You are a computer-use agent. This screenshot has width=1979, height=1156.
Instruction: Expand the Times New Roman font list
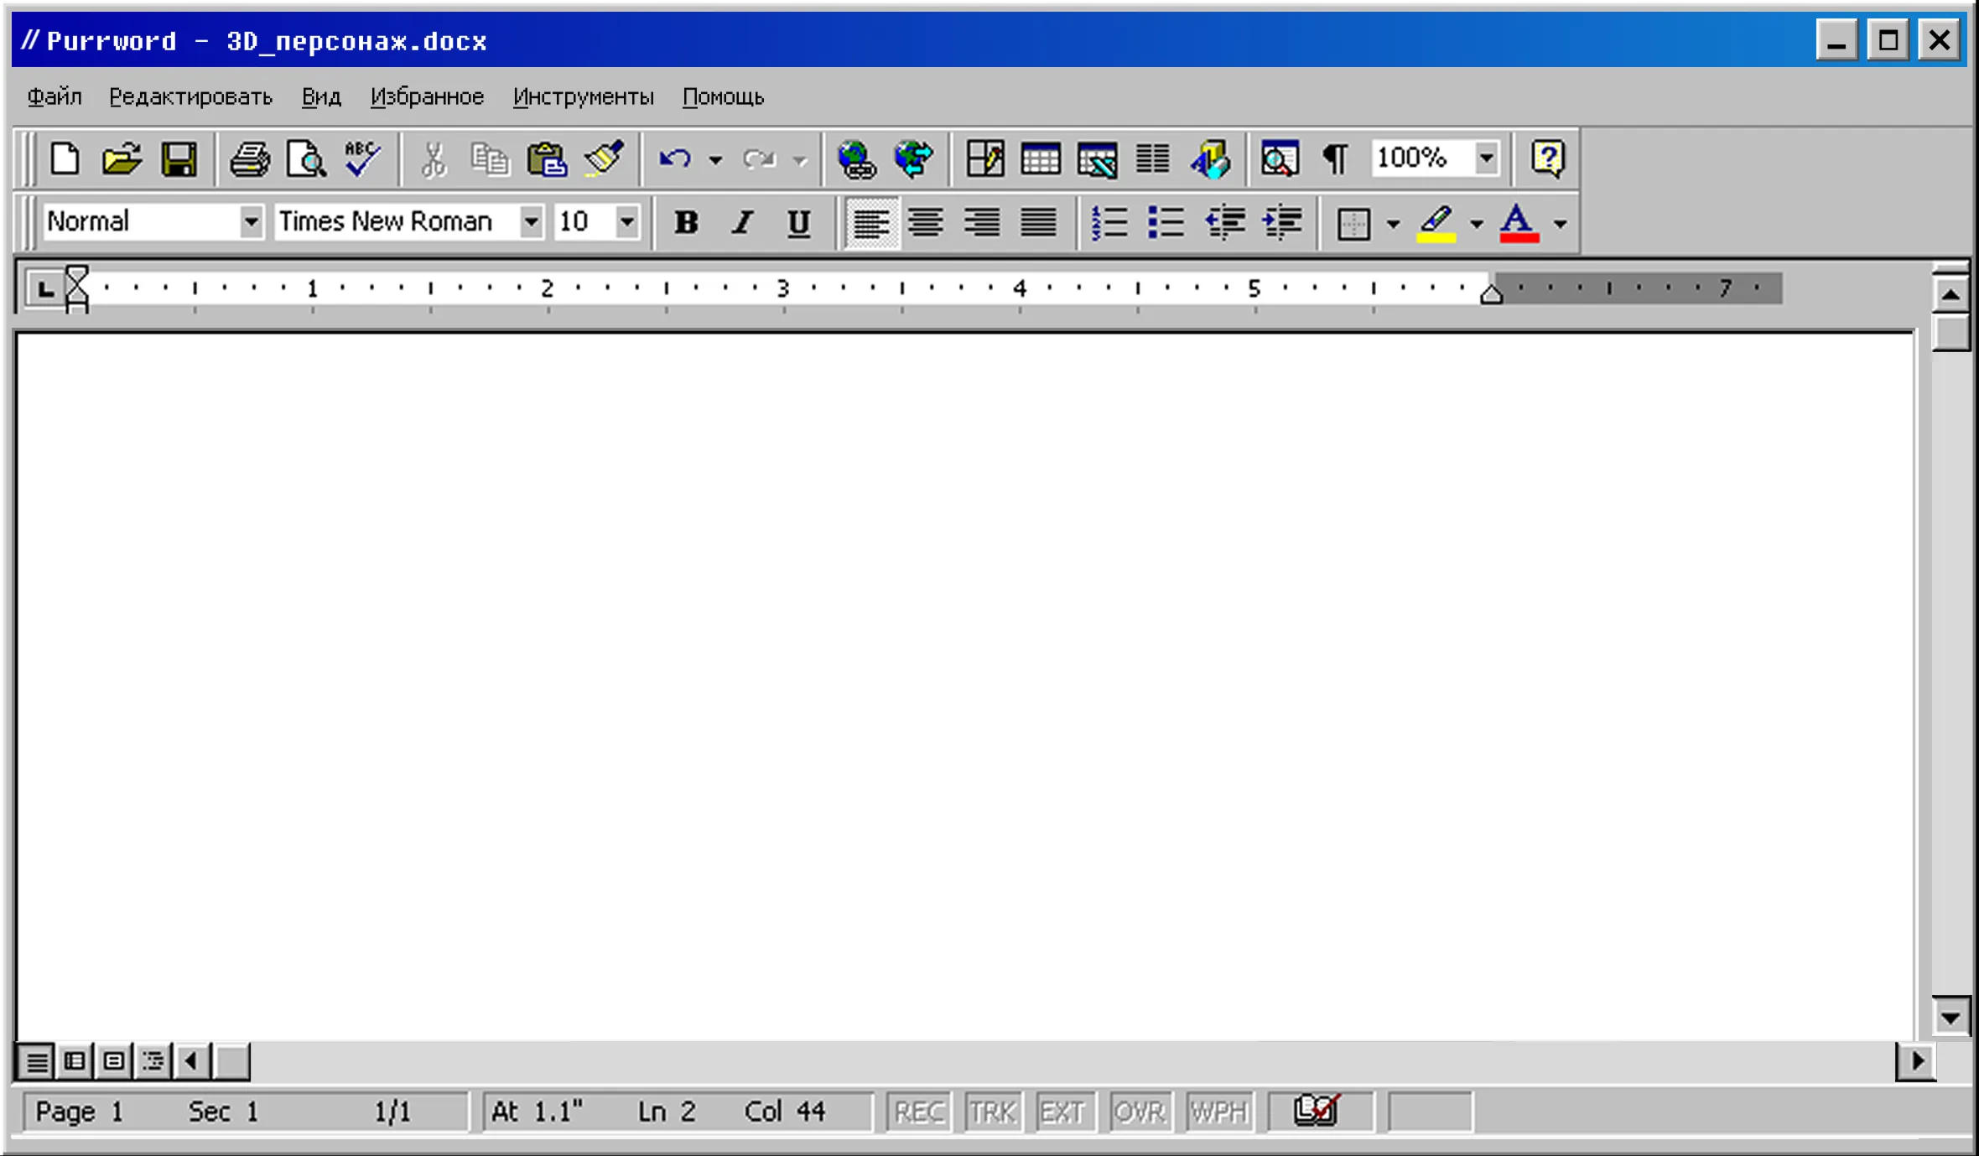530,222
